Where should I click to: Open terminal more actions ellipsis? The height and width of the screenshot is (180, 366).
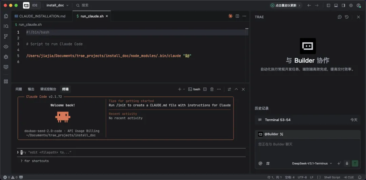pyautogui.click(x=219, y=89)
